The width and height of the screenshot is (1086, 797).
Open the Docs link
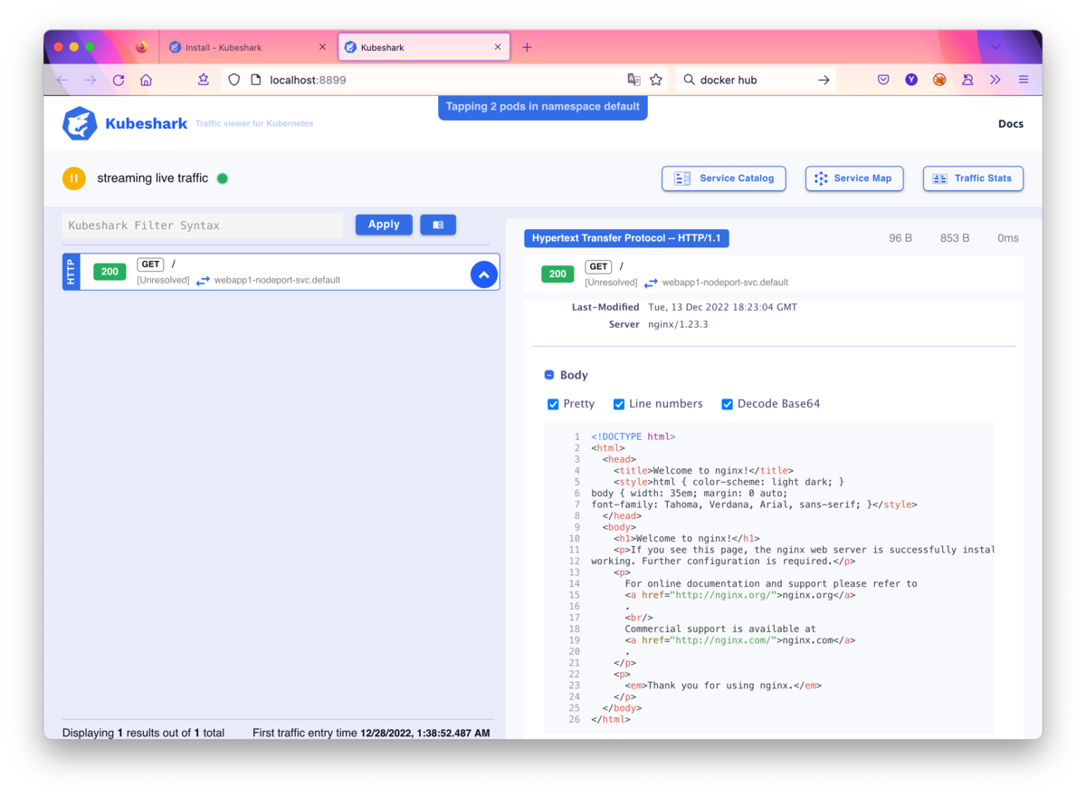pyautogui.click(x=1011, y=124)
